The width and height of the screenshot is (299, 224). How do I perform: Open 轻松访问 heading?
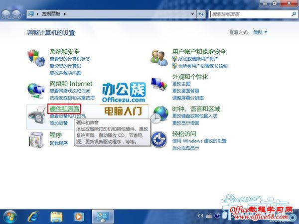[x=184, y=134]
